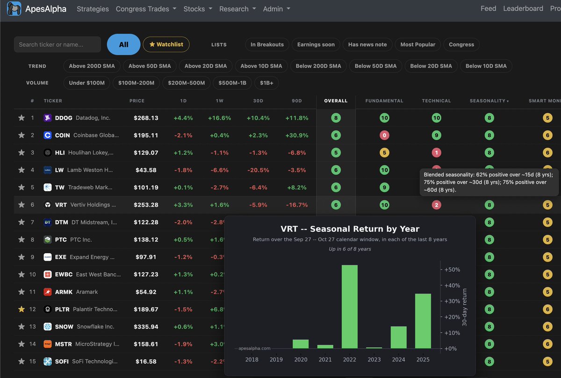Click the DT Midstream logo icon
Image resolution: width=561 pixels, height=378 pixels.
click(x=47, y=222)
